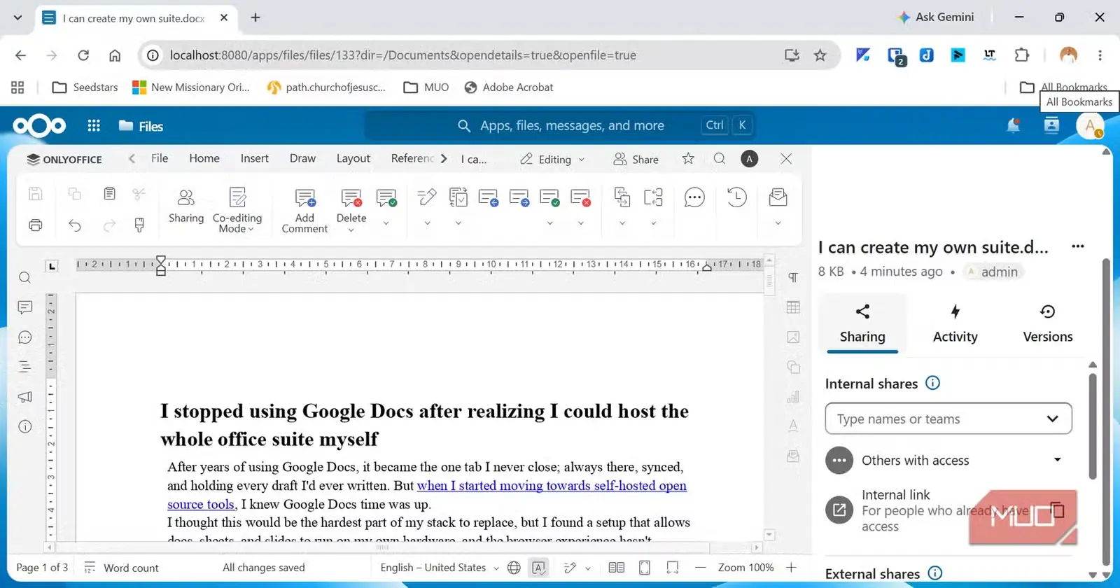
Task: Open the Sharing tool in the Collaboration ribbon
Action: click(x=185, y=206)
